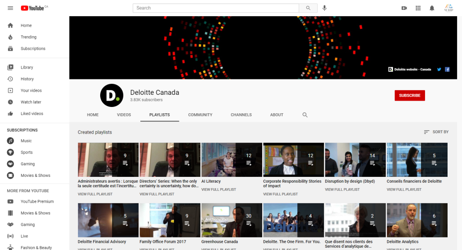The height and width of the screenshot is (250, 462).
Task: View full playlist for AI Literacy
Action: [x=218, y=190]
